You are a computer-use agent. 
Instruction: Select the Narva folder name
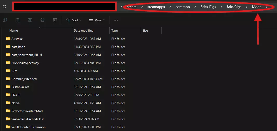click(x=15, y=103)
